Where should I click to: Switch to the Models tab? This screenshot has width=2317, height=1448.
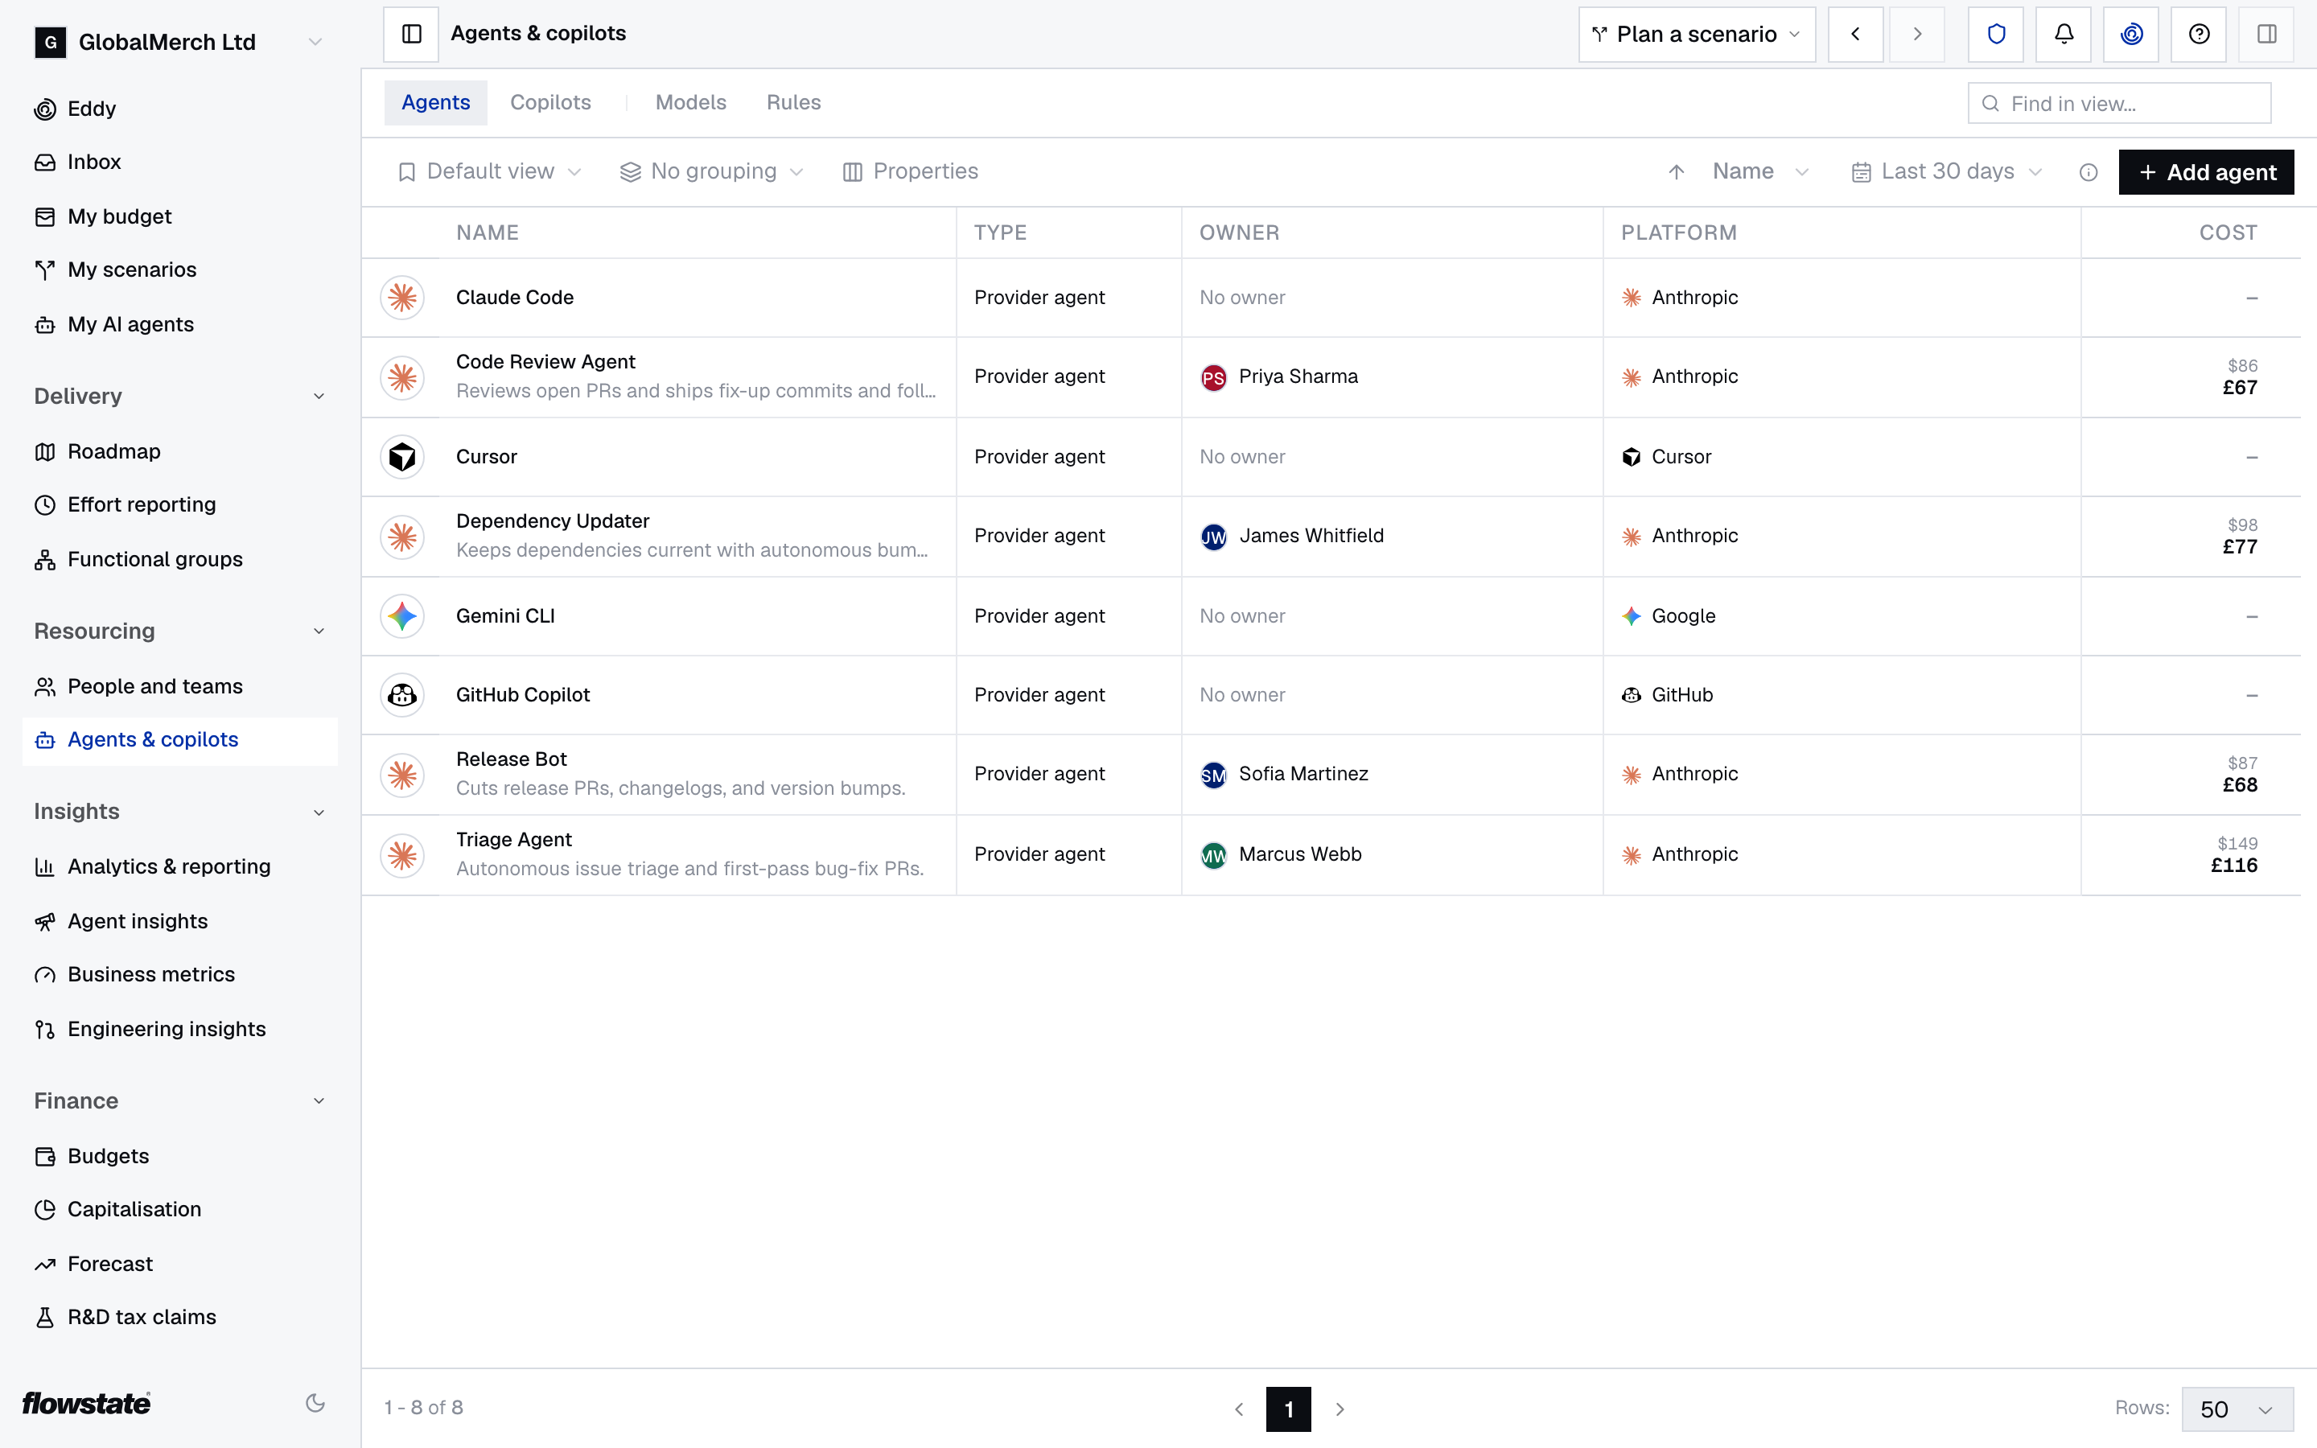690,102
